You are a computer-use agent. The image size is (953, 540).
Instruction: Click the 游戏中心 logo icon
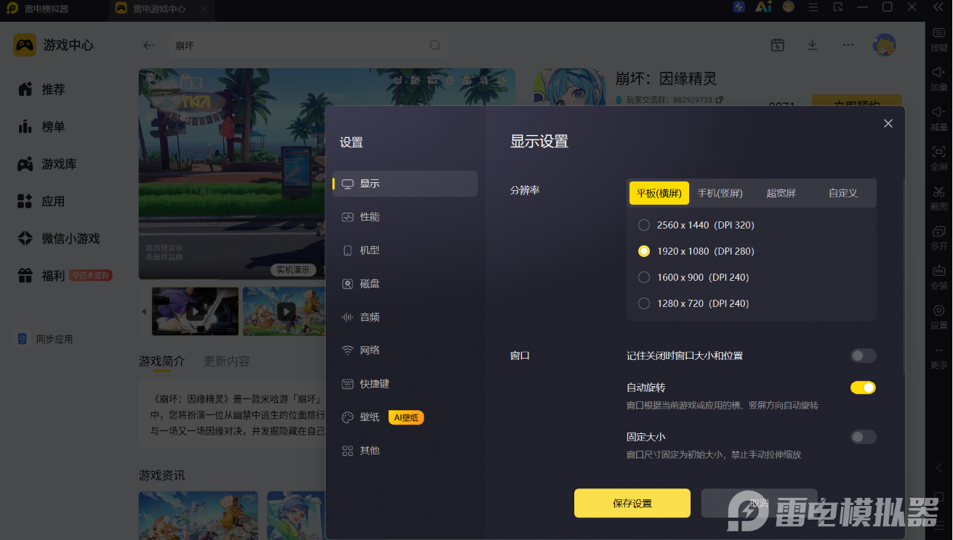[25, 45]
